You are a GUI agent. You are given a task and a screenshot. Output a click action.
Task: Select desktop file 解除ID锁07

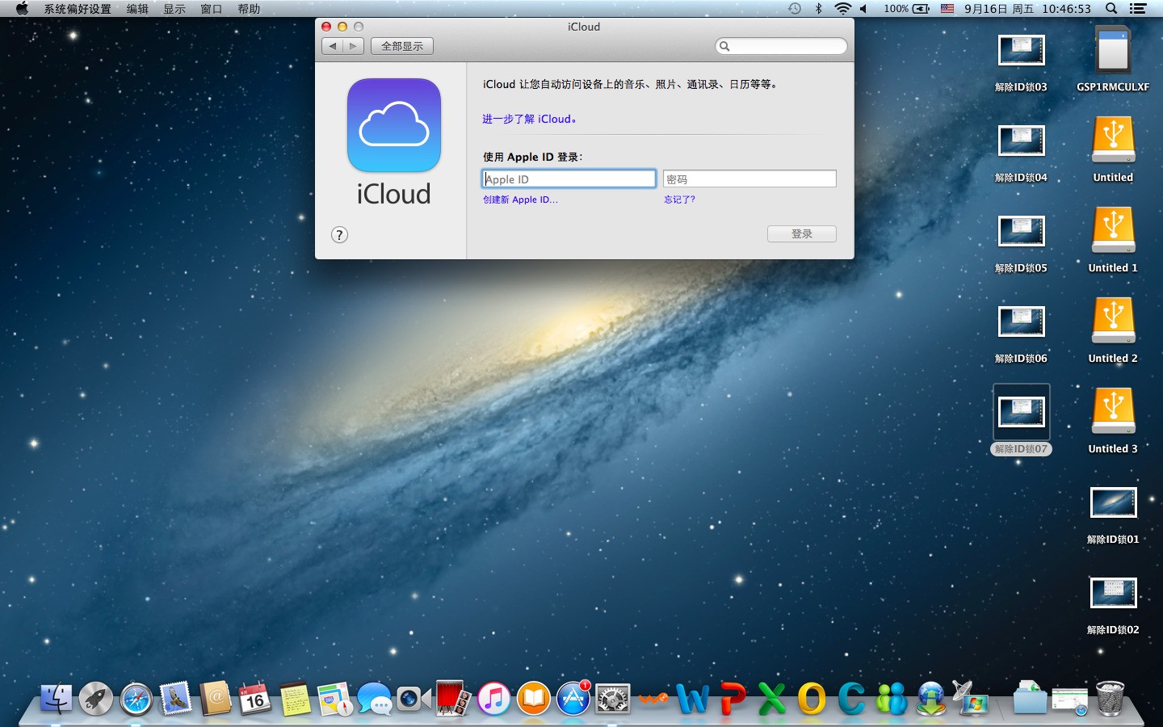[1021, 420]
